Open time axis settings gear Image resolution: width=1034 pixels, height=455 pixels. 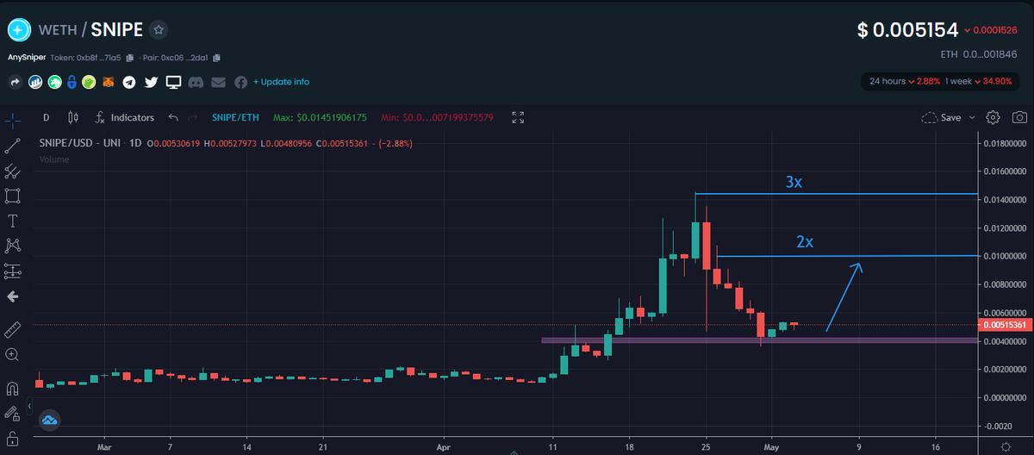click(x=1006, y=447)
